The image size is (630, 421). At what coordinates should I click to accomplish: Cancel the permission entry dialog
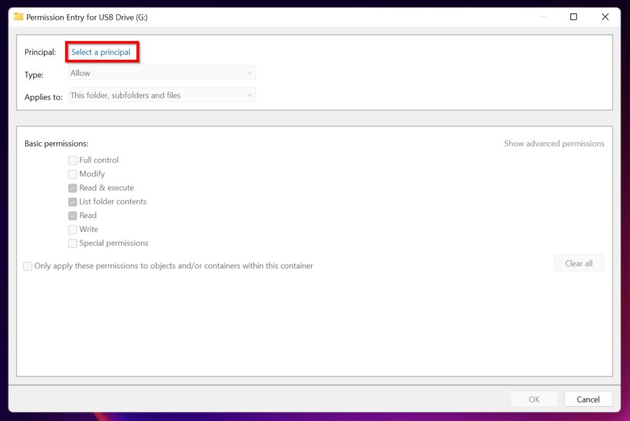[588, 399]
